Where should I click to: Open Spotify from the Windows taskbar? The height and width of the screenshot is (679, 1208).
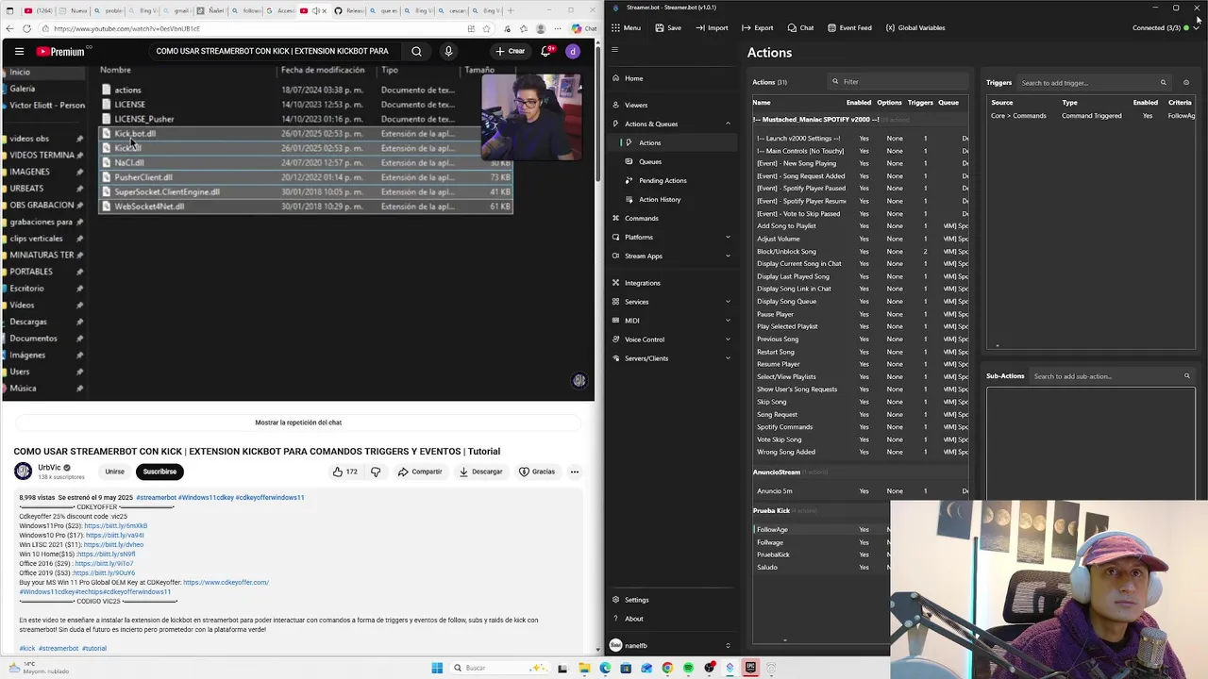(x=688, y=668)
